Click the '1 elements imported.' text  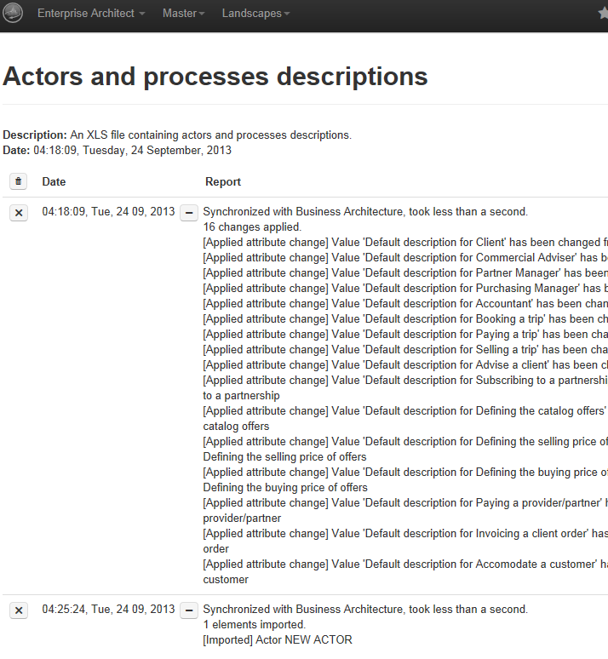click(x=254, y=624)
